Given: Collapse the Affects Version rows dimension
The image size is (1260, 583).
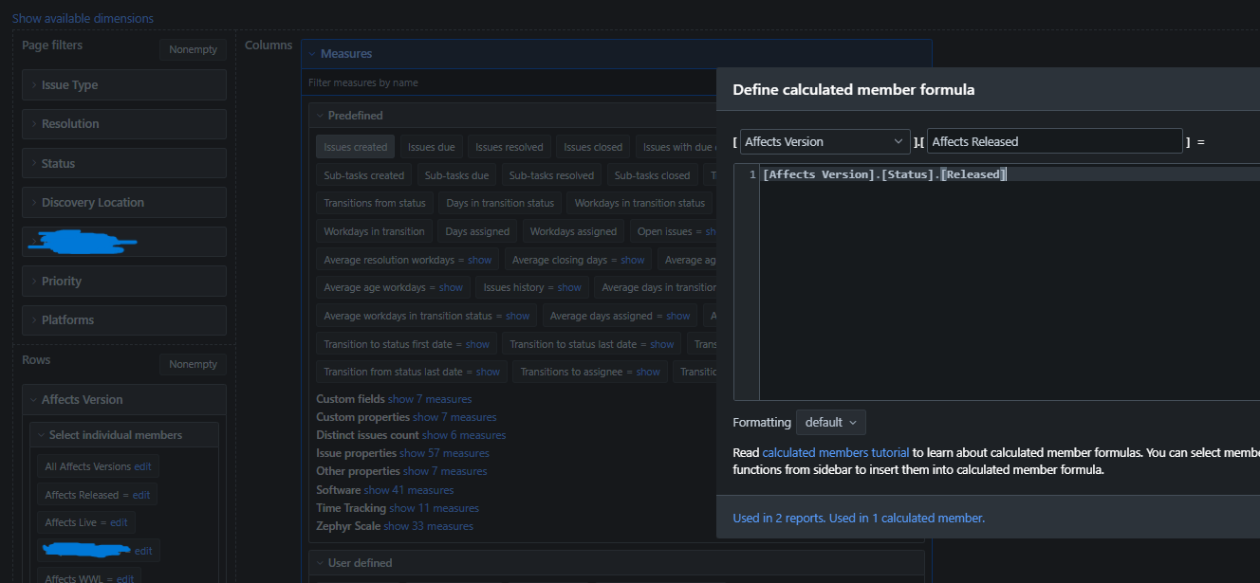Looking at the screenshot, I should pyautogui.click(x=33, y=400).
